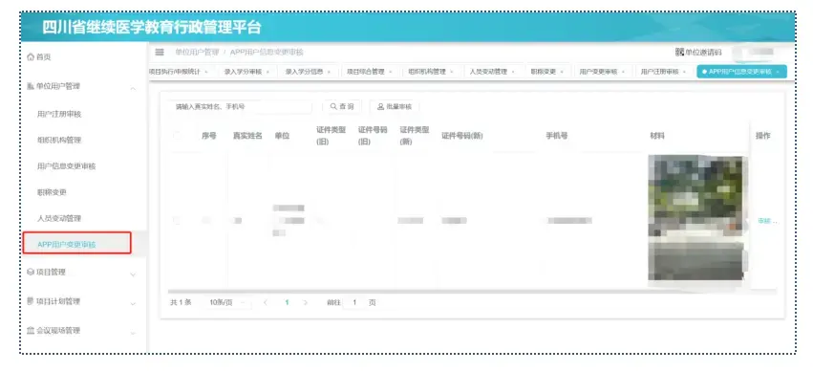Collapse the 单位用户管理 menu section
Screen dimensions: 813x372
[x=133, y=89]
